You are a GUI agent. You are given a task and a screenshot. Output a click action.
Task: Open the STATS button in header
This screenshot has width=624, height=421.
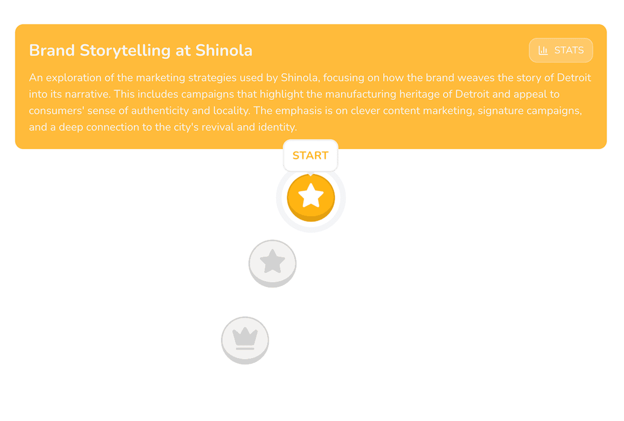(561, 50)
